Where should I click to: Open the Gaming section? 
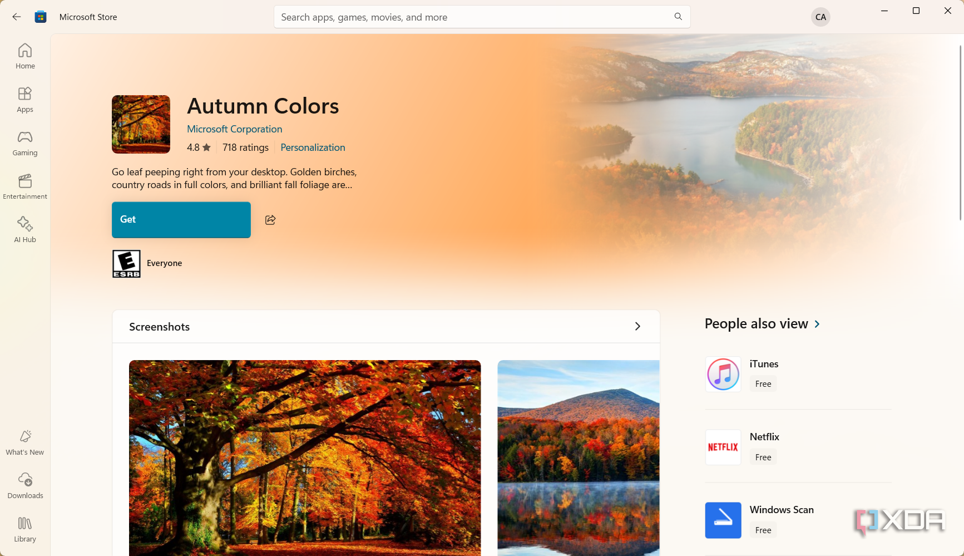pyautogui.click(x=25, y=143)
